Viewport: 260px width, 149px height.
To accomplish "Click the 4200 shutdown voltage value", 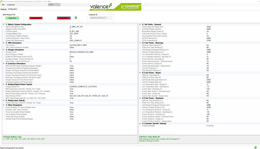I will click(x=208, y=108).
